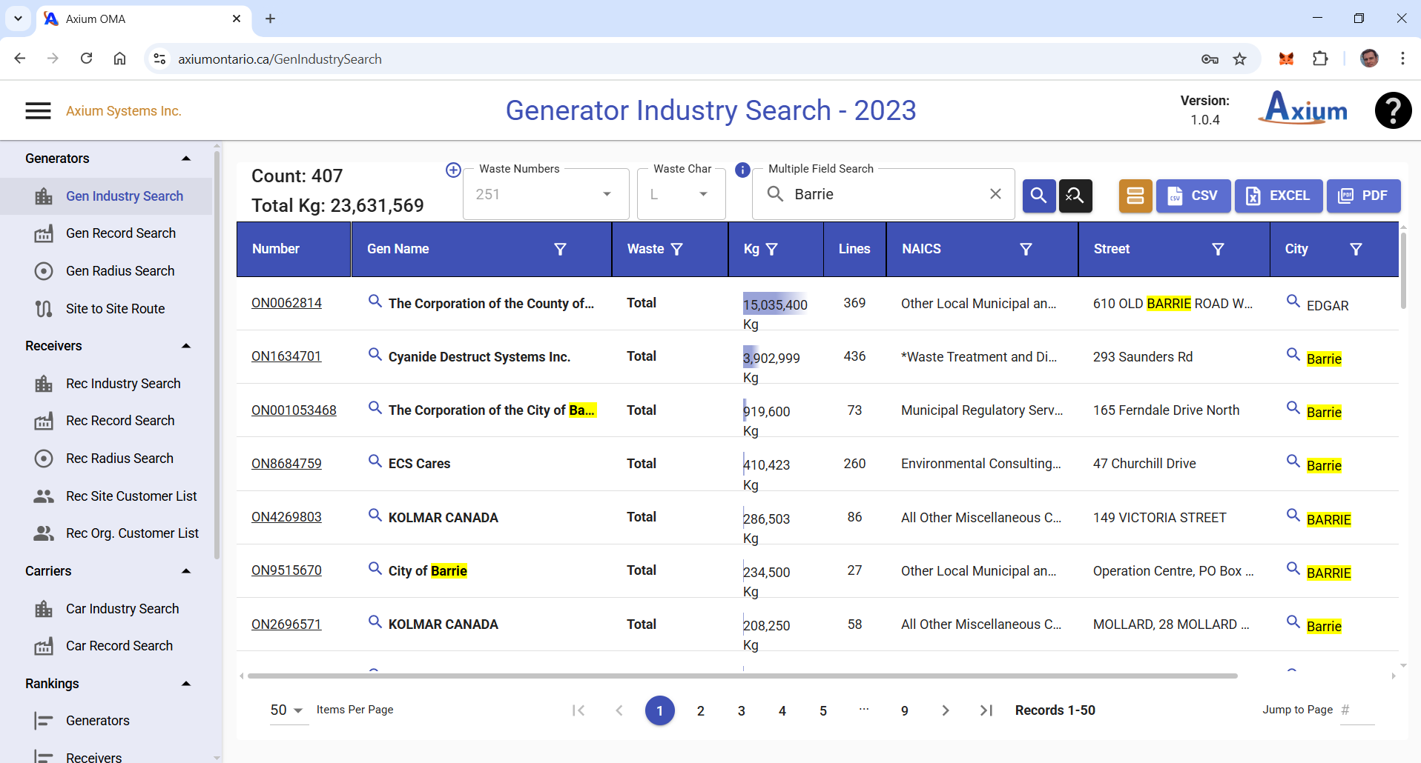Screen dimensions: 1421x763
Task: Open the hamburger navigation menu
Action: point(38,111)
